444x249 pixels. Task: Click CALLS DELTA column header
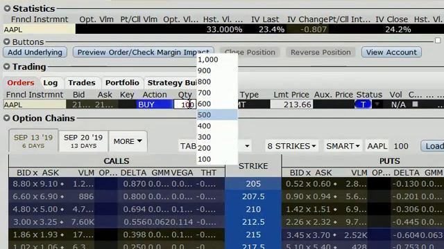(x=133, y=172)
